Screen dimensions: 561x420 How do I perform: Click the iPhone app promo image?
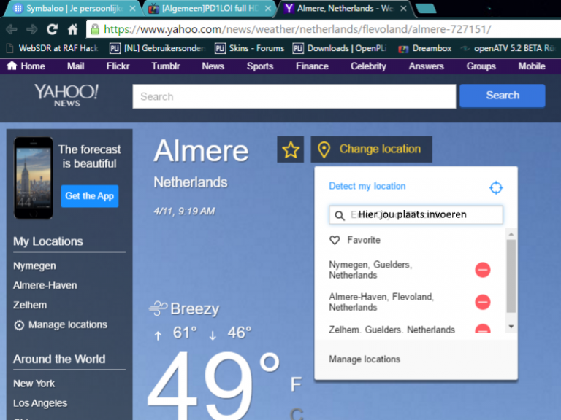click(x=34, y=178)
